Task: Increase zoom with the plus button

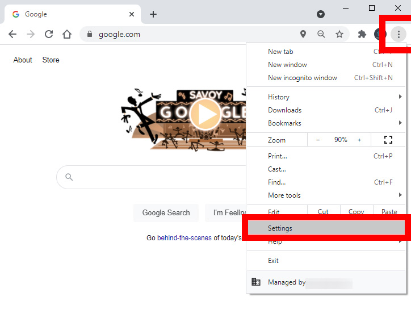Action: click(x=359, y=140)
